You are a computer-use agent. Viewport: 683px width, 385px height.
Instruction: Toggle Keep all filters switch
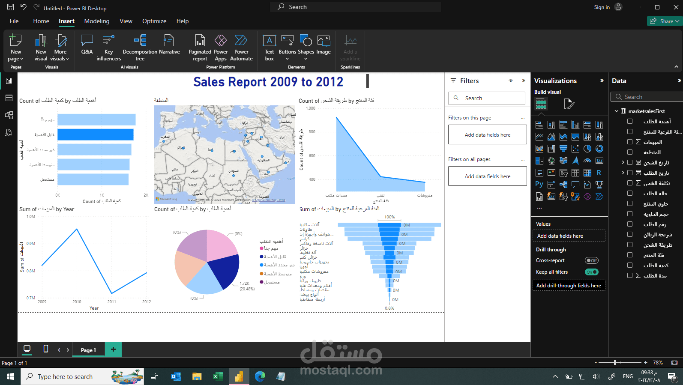tap(592, 272)
